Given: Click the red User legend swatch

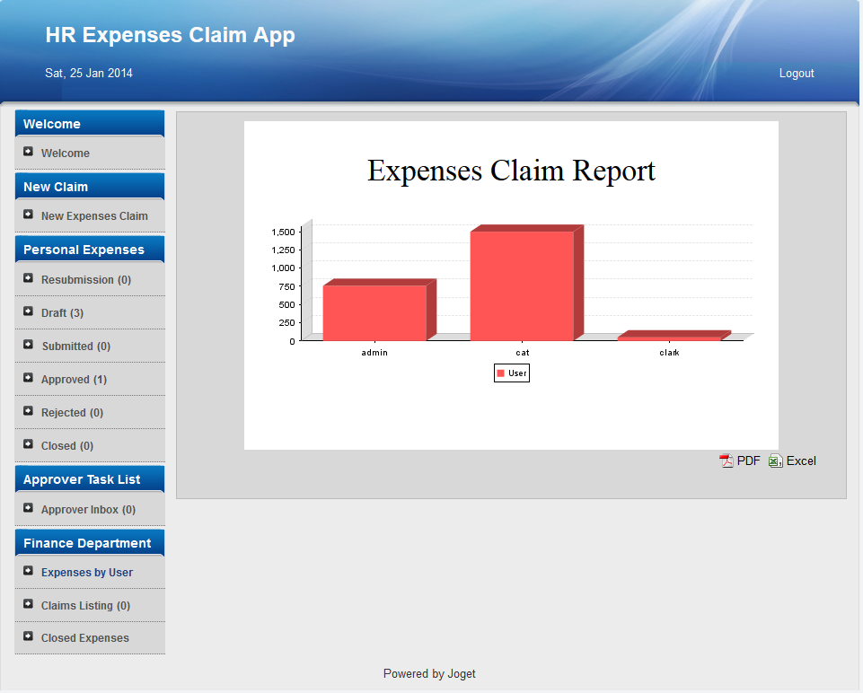Looking at the screenshot, I should click(x=500, y=373).
